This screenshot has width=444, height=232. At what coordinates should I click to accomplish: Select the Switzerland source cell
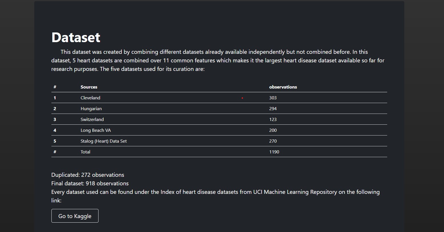tap(92, 120)
